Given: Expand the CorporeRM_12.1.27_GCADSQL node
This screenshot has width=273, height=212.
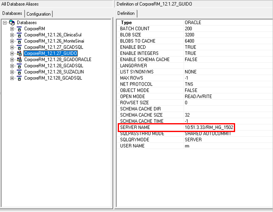Looking at the screenshot, I should coord(12,47).
